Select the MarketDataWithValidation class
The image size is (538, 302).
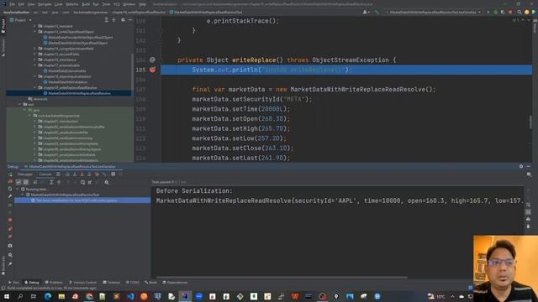click(66, 82)
